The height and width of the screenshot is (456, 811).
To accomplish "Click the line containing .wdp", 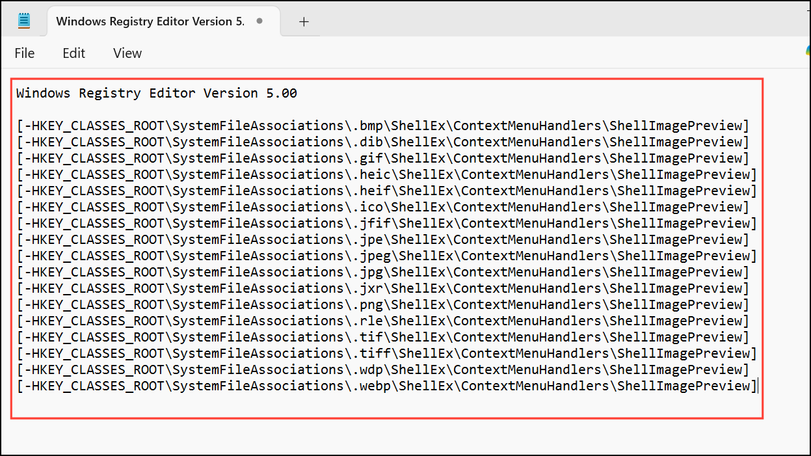I will (383, 369).
